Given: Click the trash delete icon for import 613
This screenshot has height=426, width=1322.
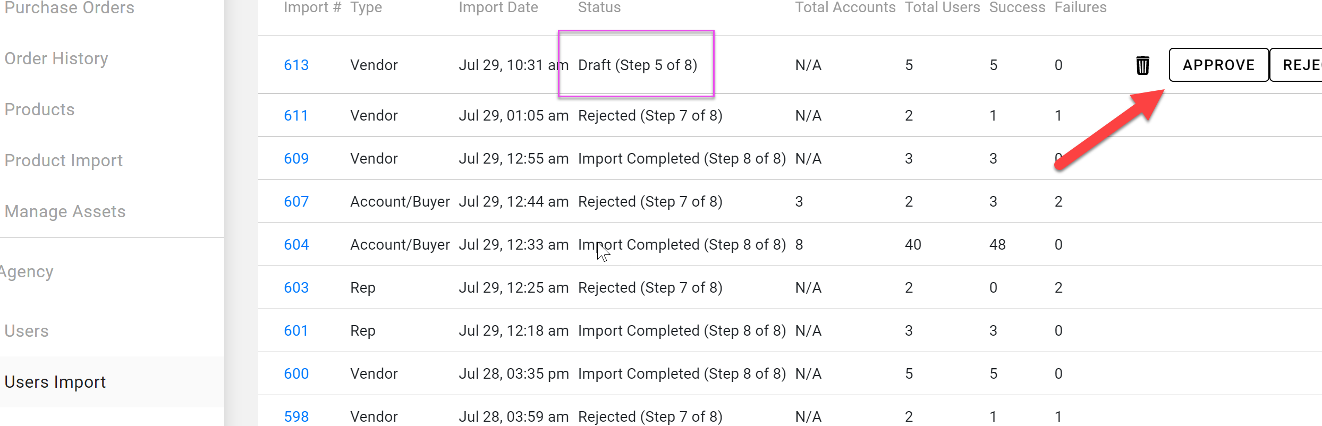Looking at the screenshot, I should [1142, 65].
